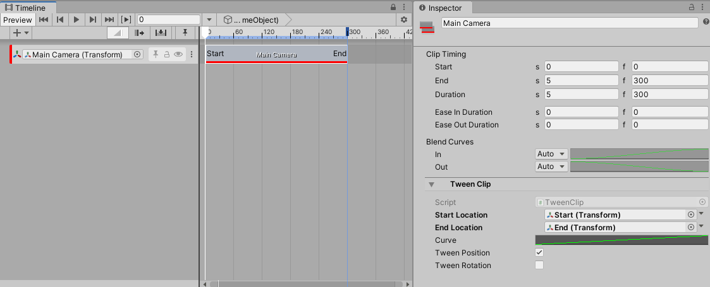Uncheck the Tween Position checkbox
Viewport: 710px width, 287px height.
point(539,253)
